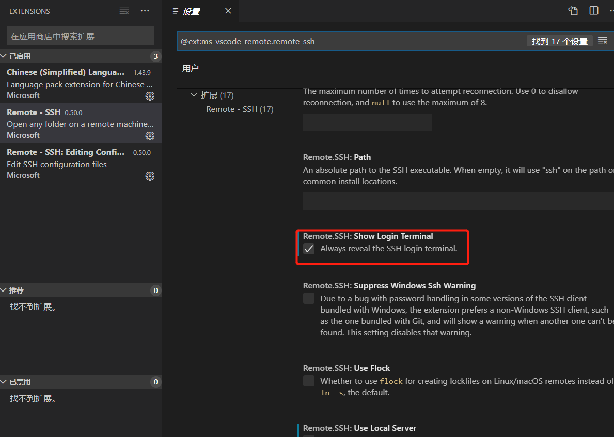
Task: Click the 找到 17 个设置 result count badge
Action: pyautogui.click(x=560, y=41)
